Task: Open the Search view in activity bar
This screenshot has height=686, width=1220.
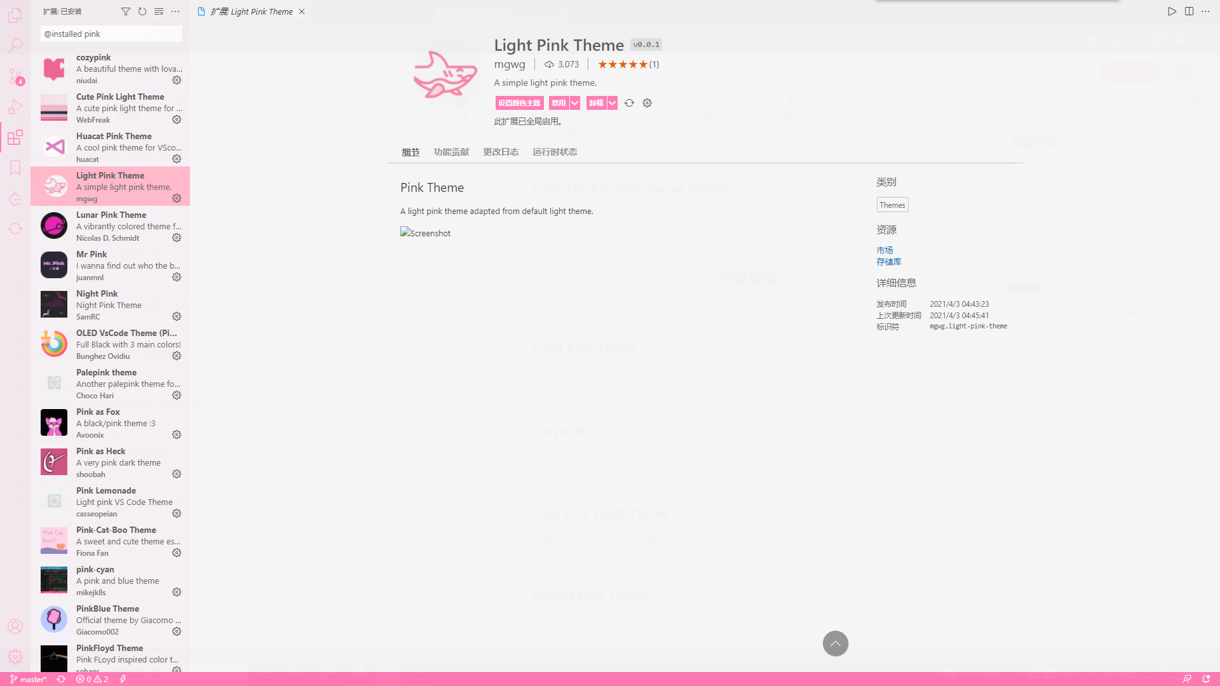Action: pos(15,45)
